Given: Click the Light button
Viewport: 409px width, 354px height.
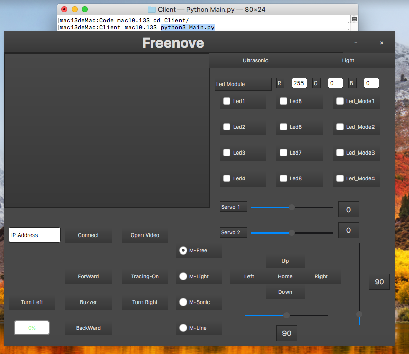Looking at the screenshot, I should (x=348, y=61).
